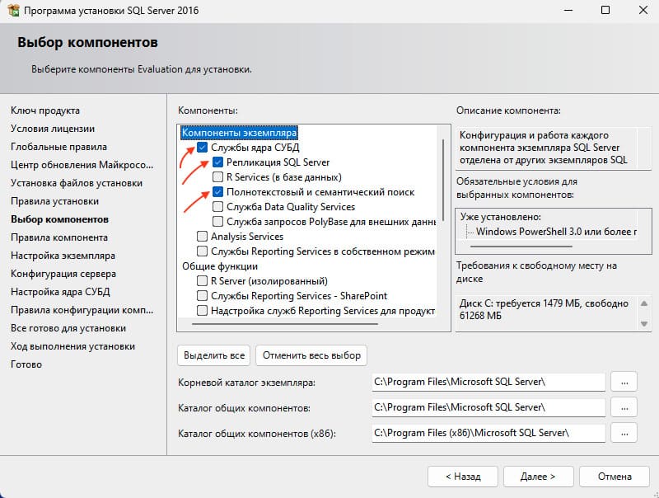Click the disk space scroll up arrow
This screenshot has width=659, height=498.
tap(643, 303)
